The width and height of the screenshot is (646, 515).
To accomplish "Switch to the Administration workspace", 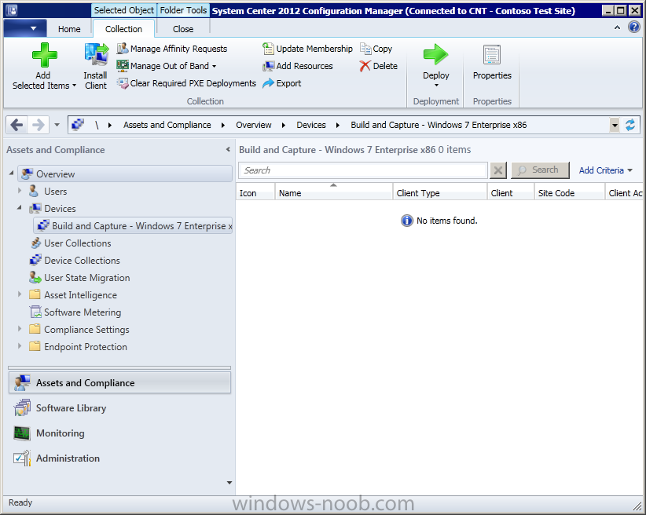I will point(119,458).
